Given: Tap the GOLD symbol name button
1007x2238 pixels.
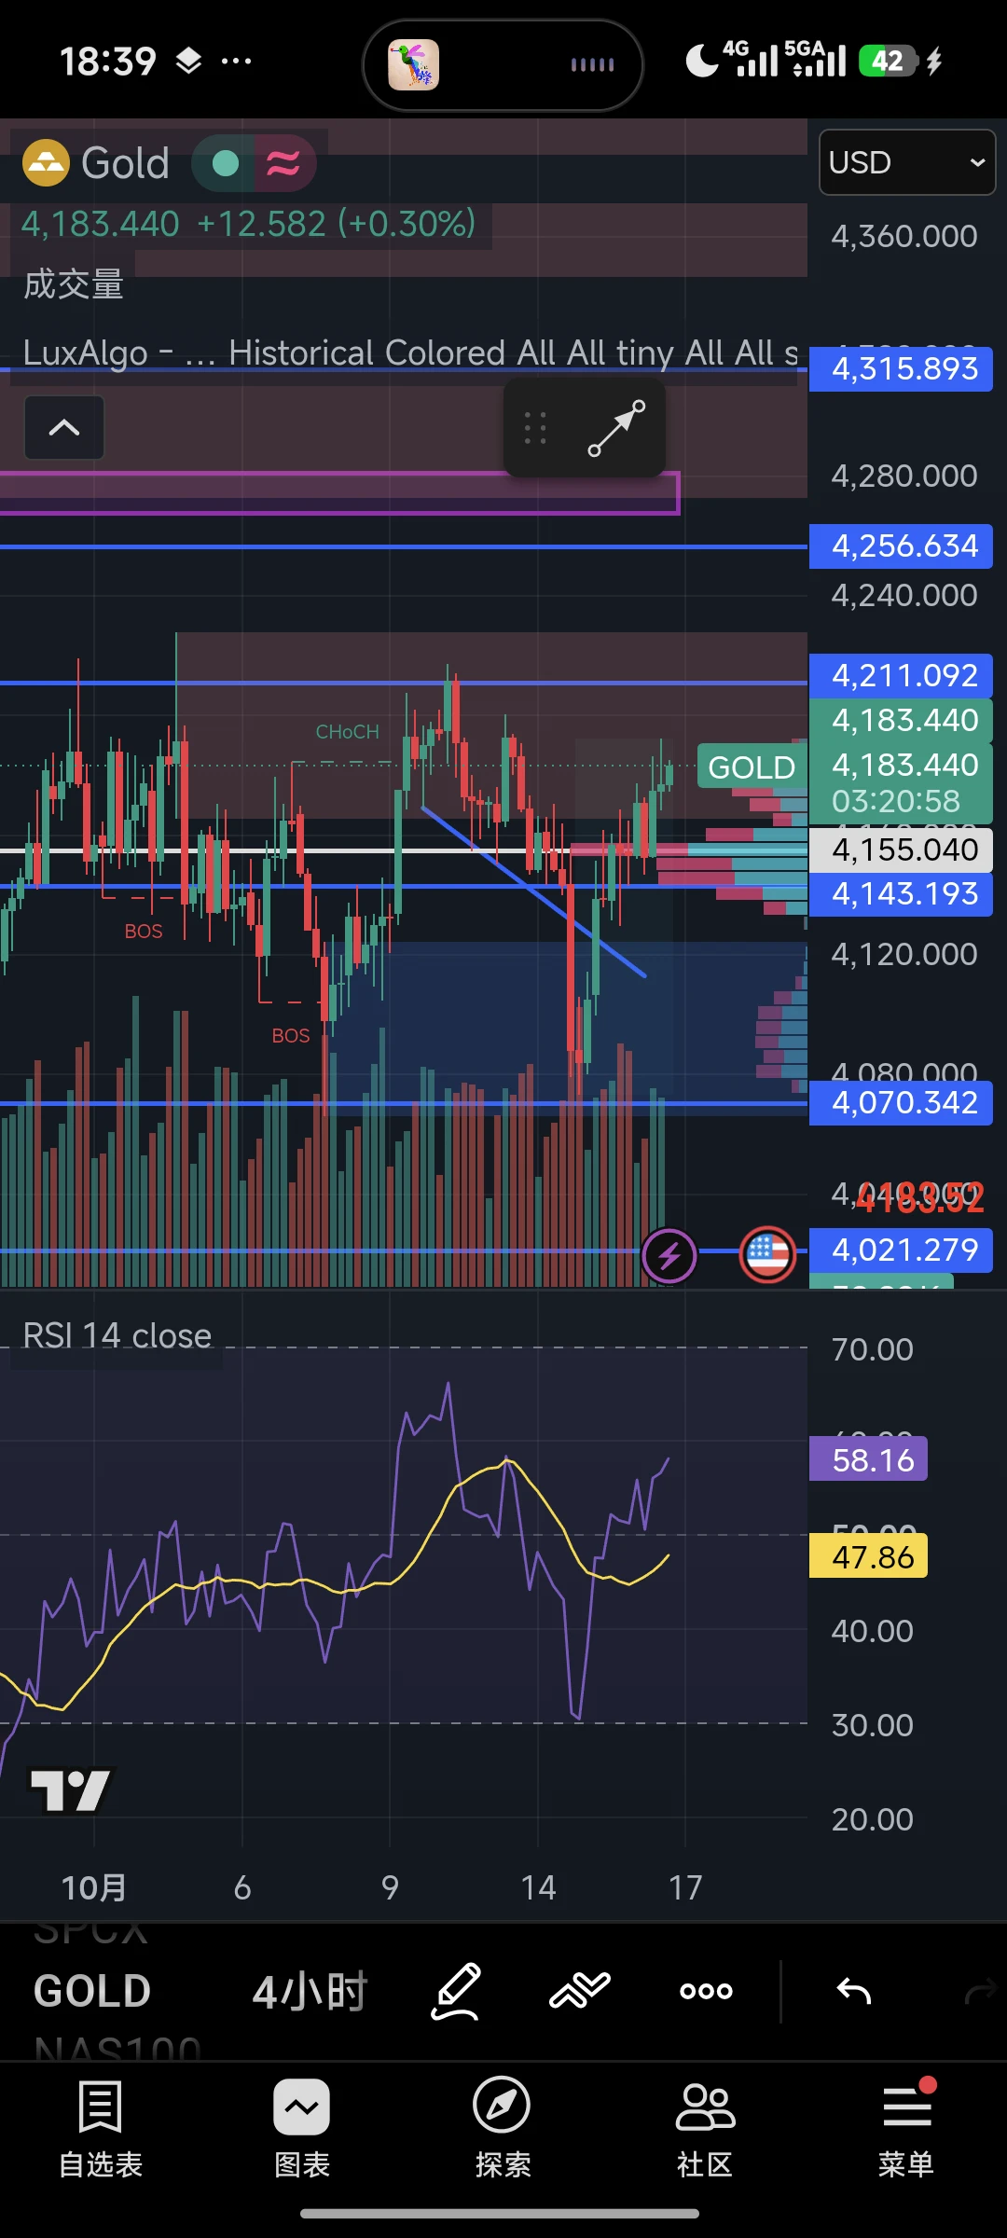Looking at the screenshot, I should tap(92, 1992).
